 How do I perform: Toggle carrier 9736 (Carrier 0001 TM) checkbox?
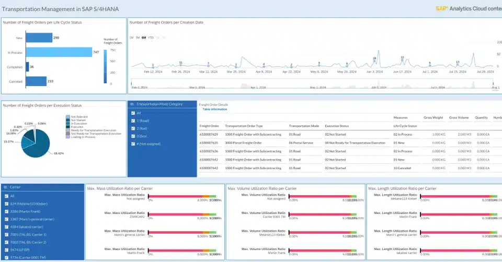[x=6, y=257]
